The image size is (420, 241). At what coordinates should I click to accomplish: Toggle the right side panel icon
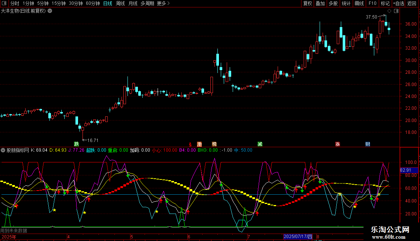(x=396, y=11)
